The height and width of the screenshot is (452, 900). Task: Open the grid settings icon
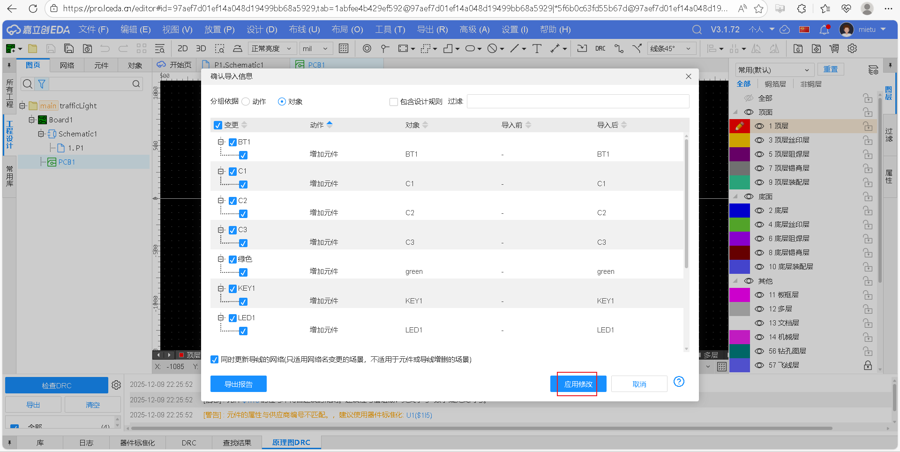(344, 48)
